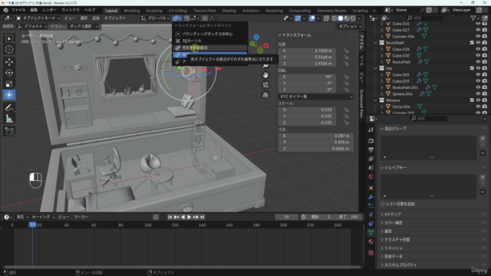This screenshot has width=491, height=276.
Task: Choose Bounding Box Center pivot option
Action: tap(209, 34)
